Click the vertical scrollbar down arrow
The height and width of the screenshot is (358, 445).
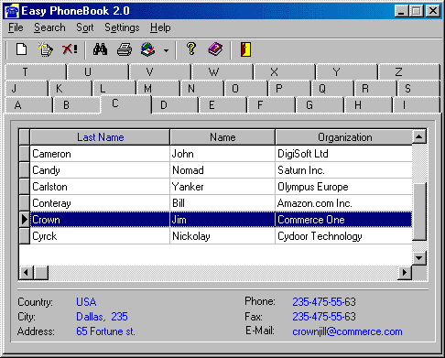[x=419, y=258]
